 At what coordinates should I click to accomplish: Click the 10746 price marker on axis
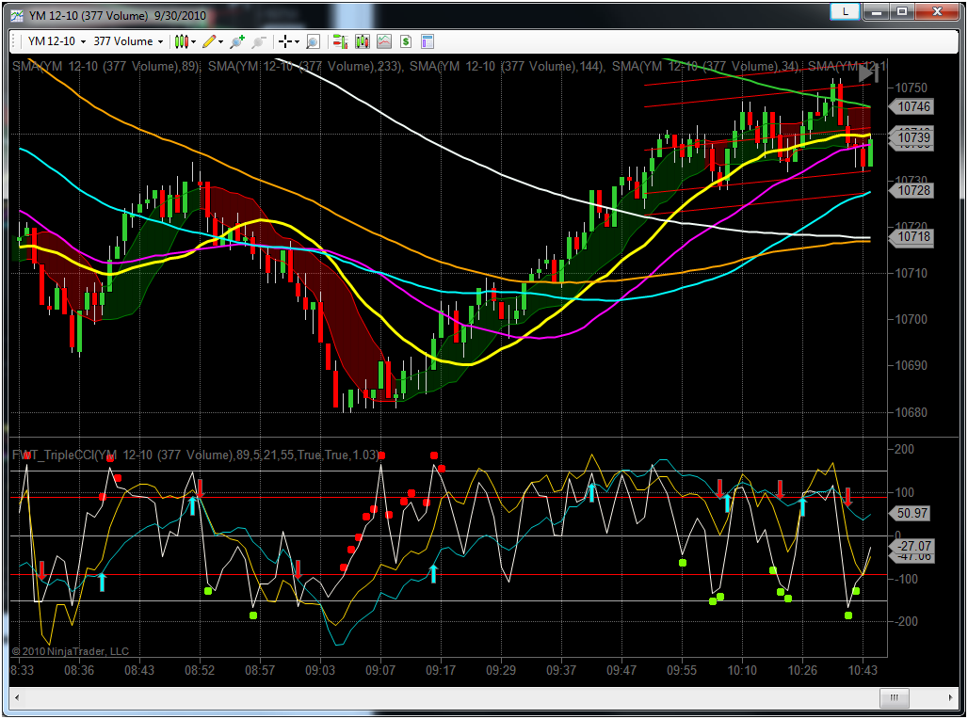click(x=913, y=107)
